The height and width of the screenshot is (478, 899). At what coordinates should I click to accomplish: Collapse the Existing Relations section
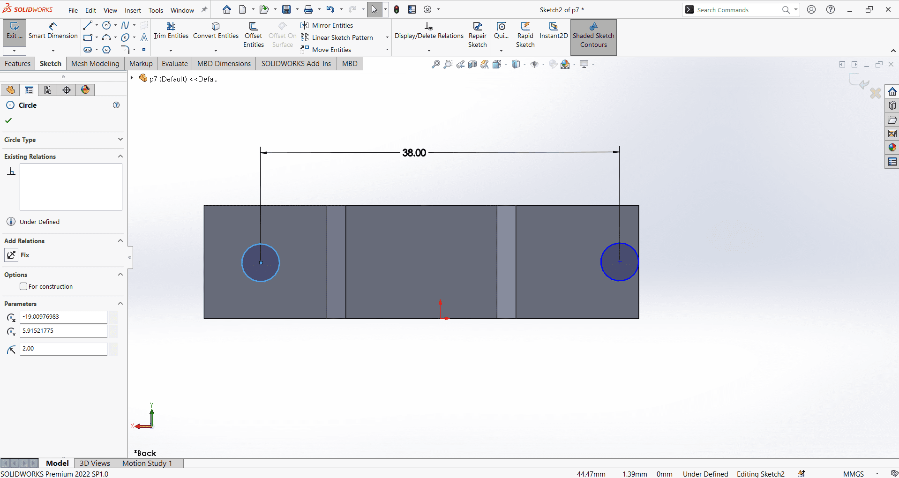[120, 156]
